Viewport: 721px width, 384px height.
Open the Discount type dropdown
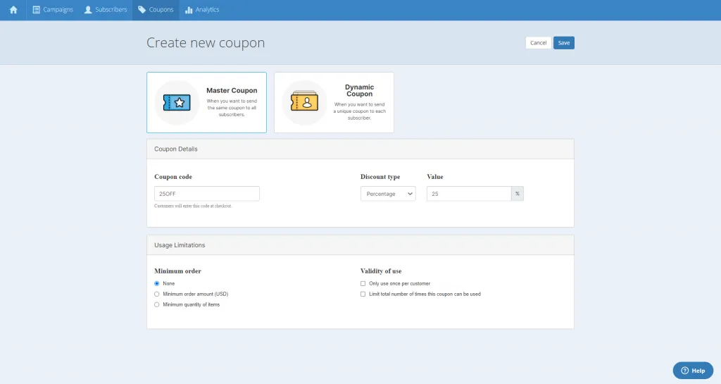pyautogui.click(x=388, y=194)
